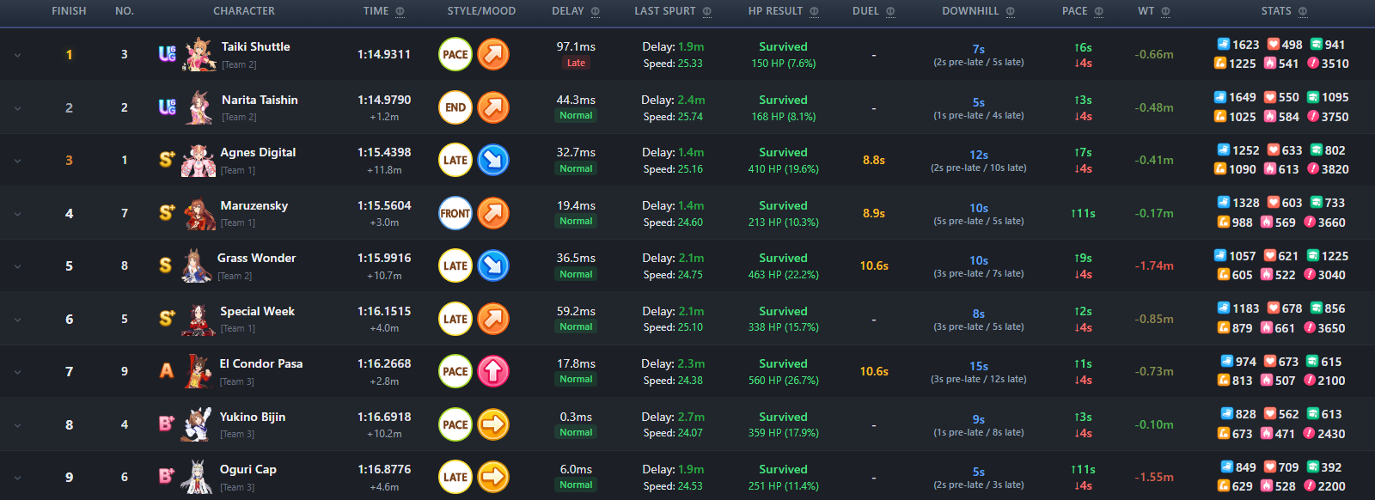Click Maruzensky's FRONT style badge
Image resolution: width=1375 pixels, height=500 pixels.
455,213
